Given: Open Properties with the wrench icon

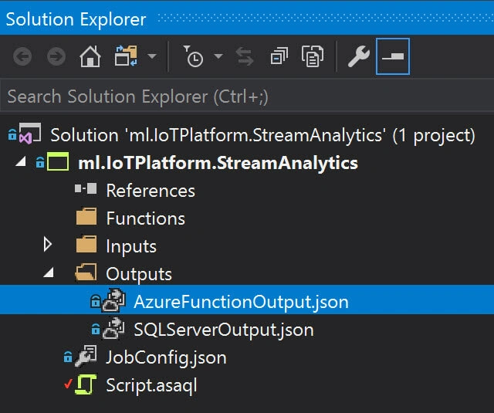Looking at the screenshot, I should [358, 56].
